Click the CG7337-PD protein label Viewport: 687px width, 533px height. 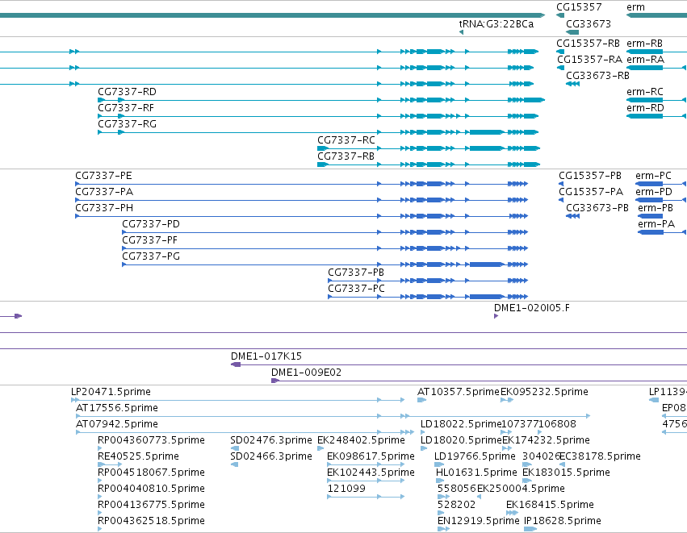tap(151, 224)
